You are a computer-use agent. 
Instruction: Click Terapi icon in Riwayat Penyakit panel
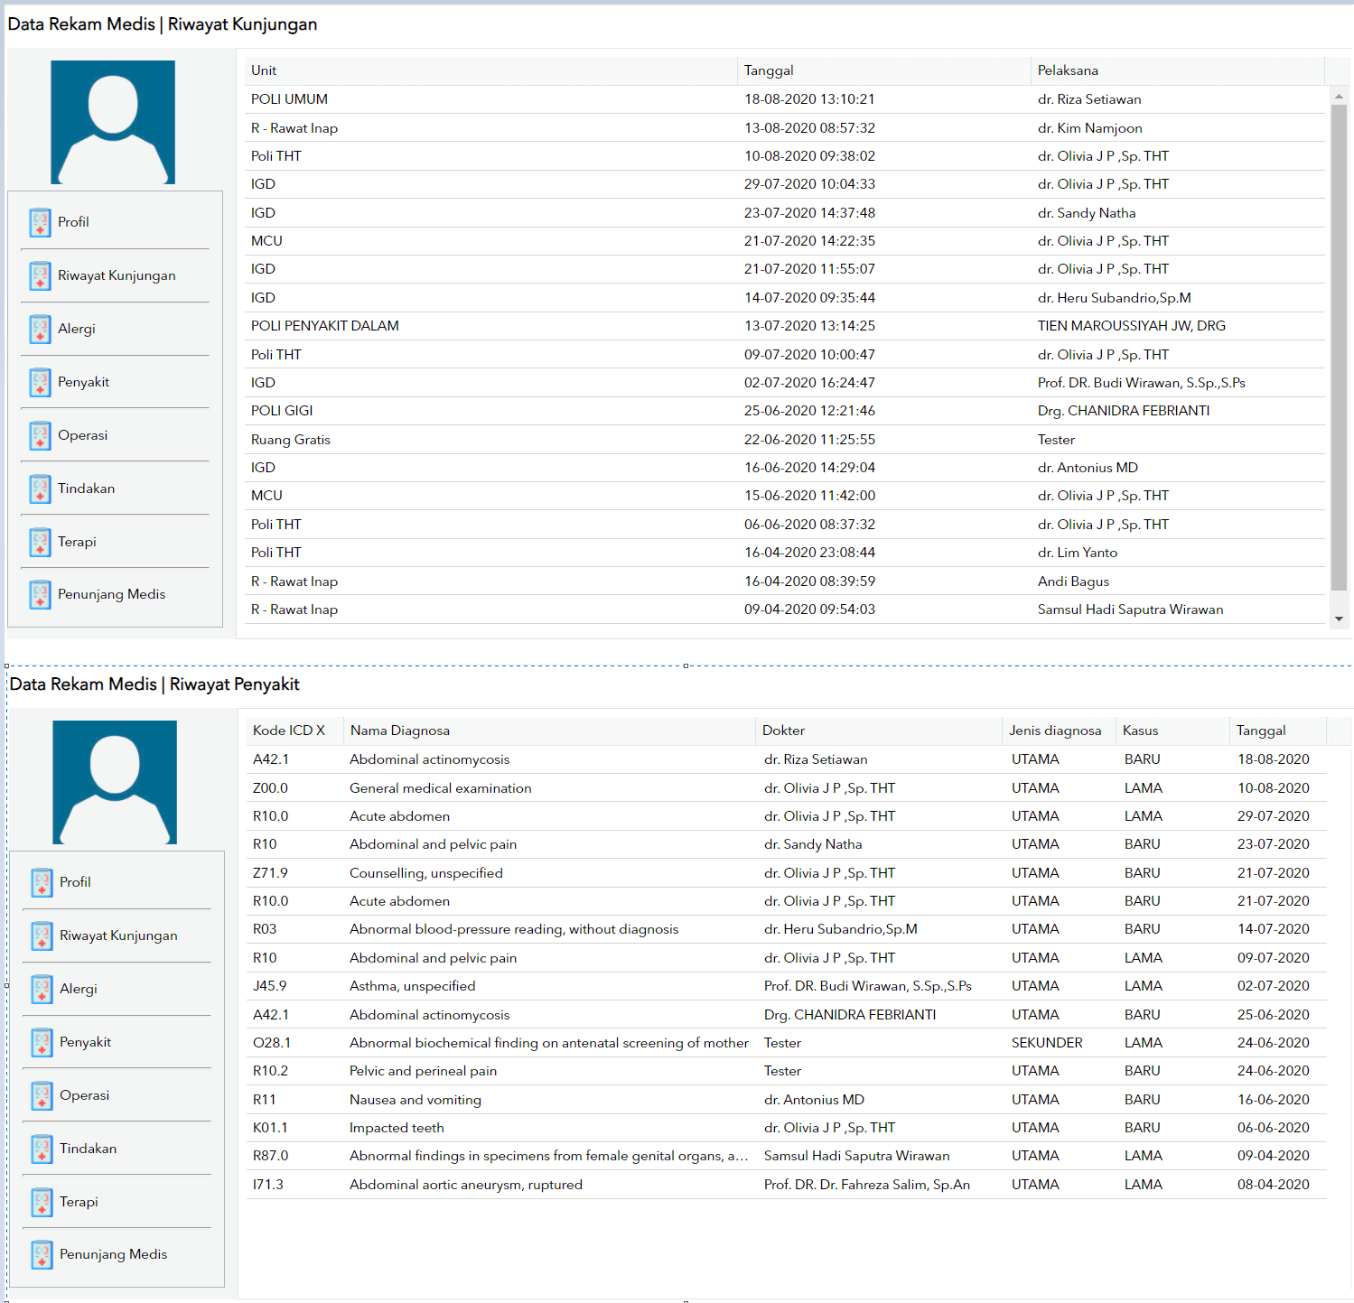(42, 1202)
